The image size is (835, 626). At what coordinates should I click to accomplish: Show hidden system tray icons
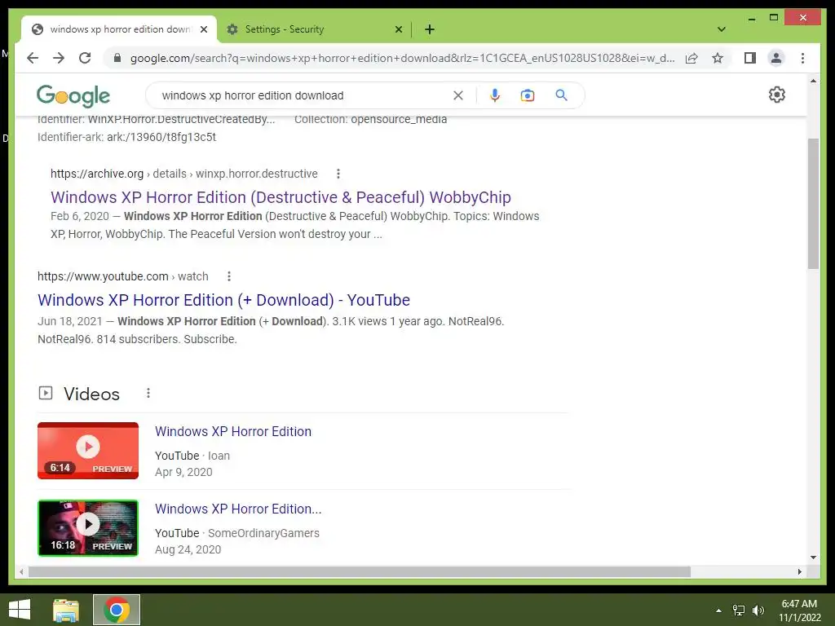718,611
